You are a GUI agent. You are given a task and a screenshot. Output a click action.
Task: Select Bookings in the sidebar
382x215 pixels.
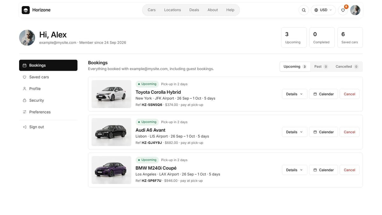pyautogui.click(x=48, y=65)
